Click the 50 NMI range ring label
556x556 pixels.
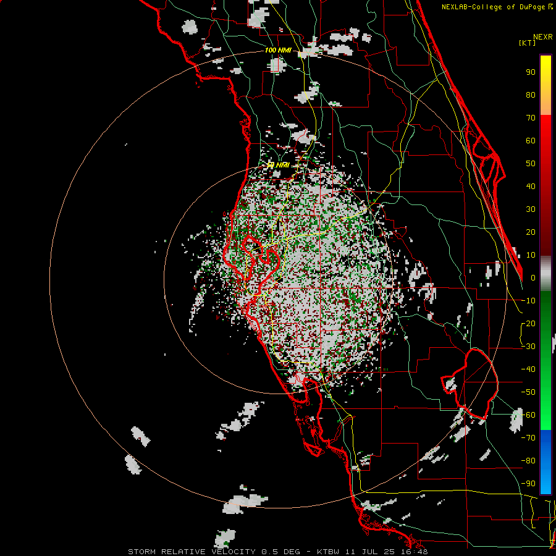click(x=278, y=165)
